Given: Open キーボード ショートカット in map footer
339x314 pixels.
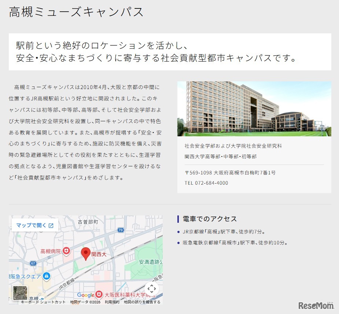Looking at the screenshot, I should click(x=43, y=302).
